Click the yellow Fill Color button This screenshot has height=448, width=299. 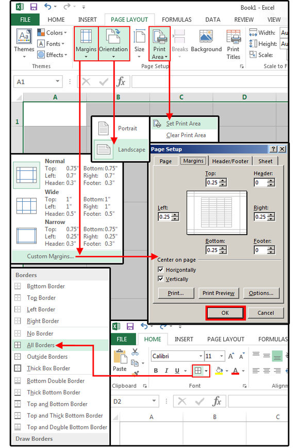(219, 371)
